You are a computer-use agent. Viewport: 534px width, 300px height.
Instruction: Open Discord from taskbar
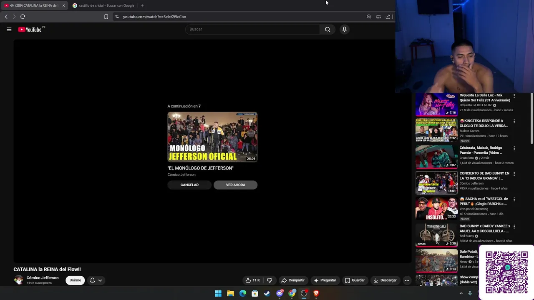(280, 293)
